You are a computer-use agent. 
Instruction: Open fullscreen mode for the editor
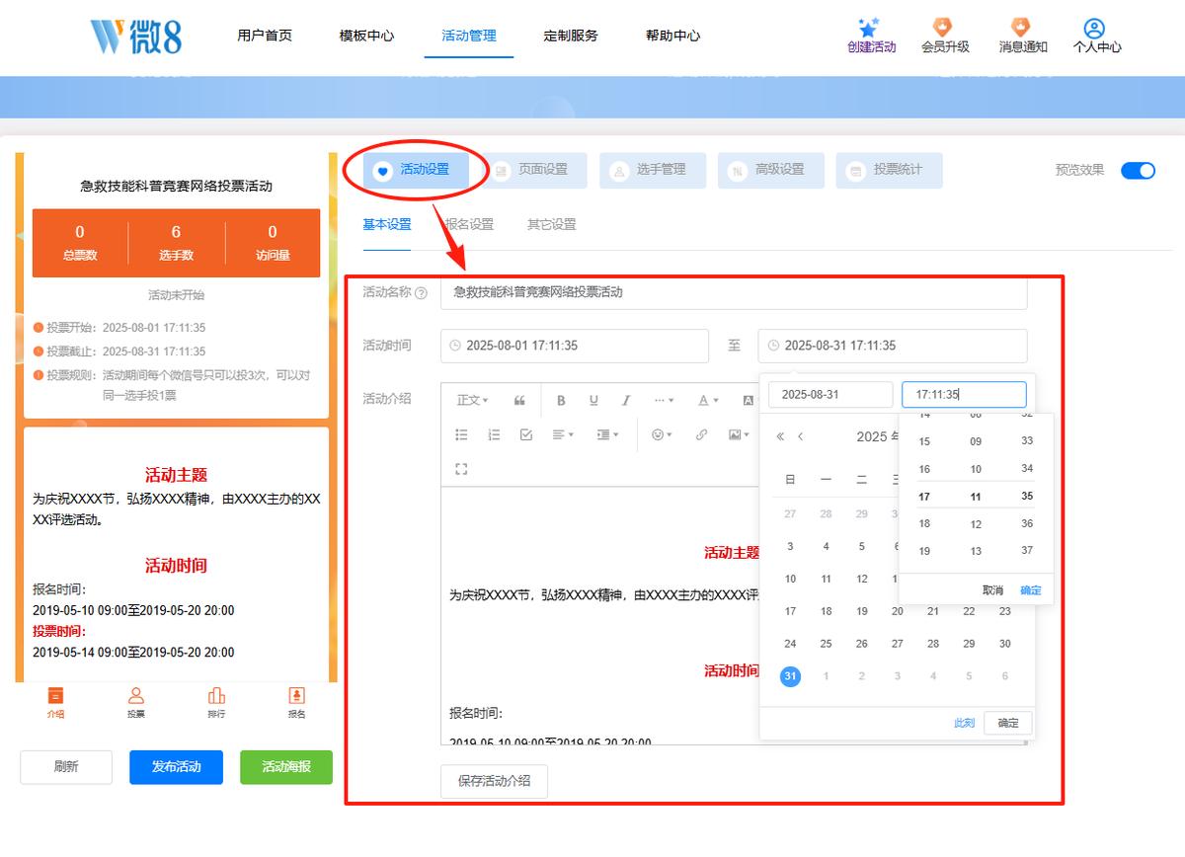click(461, 469)
